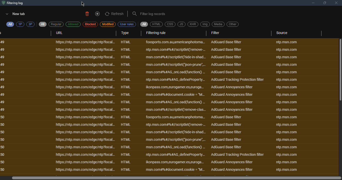This screenshot has width=342, height=180.
Task: Select the Modified status filter chip
Action: click(x=108, y=24)
